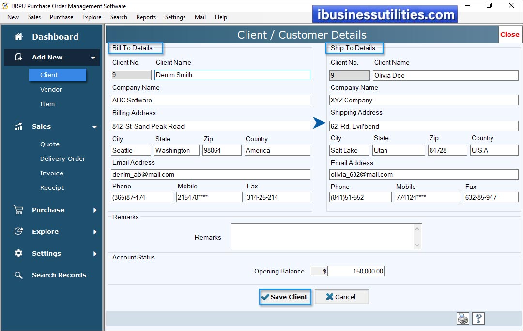Click the Opening Balance amount field
This screenshot has width=523, height=331.
(x=356, y=271)
